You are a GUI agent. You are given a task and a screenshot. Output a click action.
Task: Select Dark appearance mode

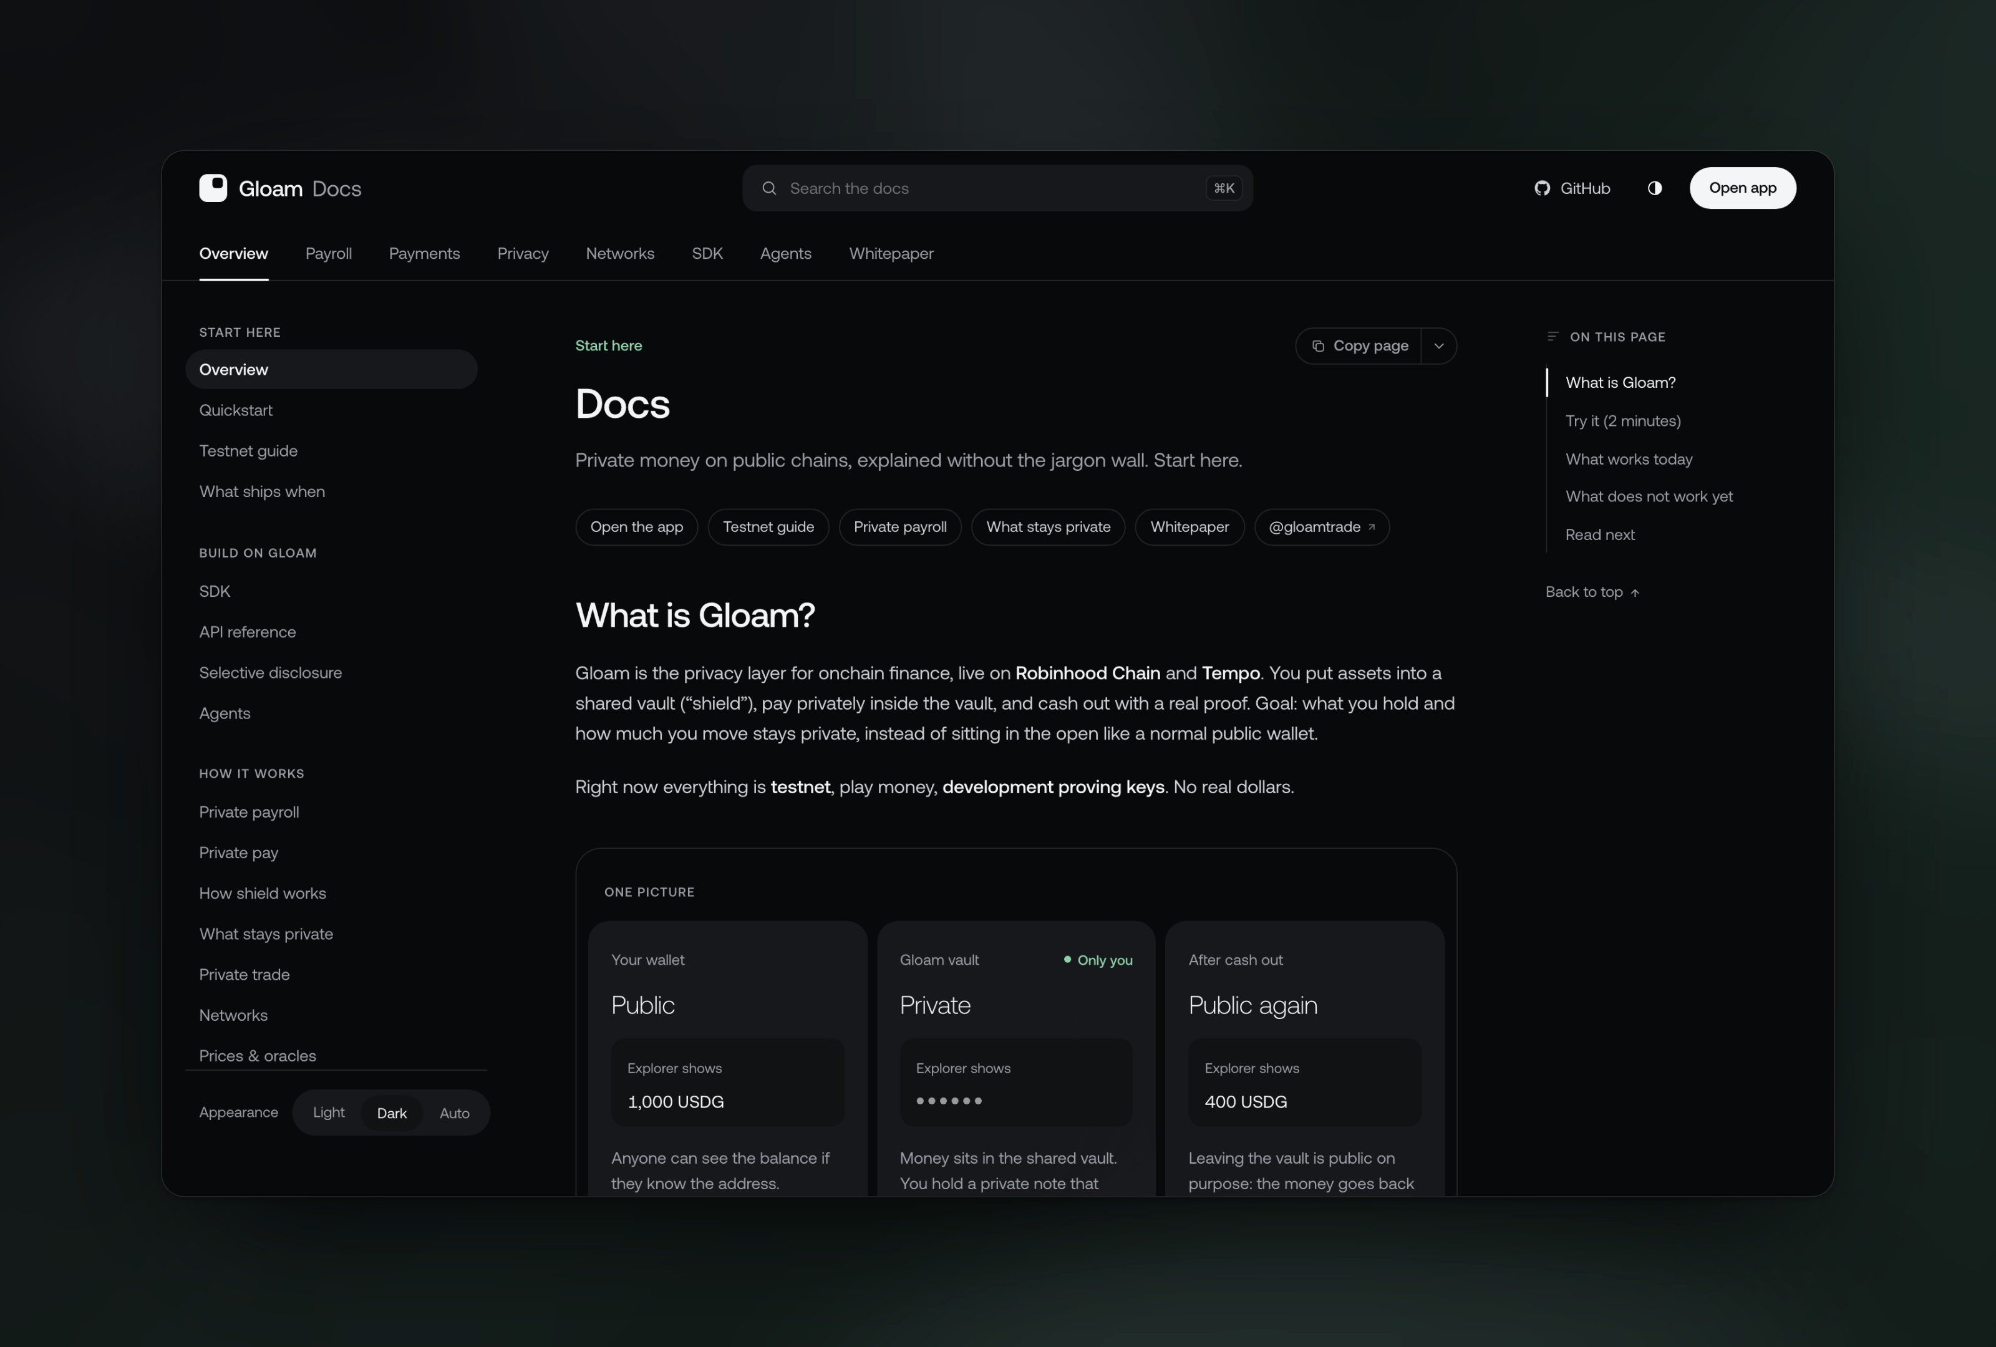392,1113
